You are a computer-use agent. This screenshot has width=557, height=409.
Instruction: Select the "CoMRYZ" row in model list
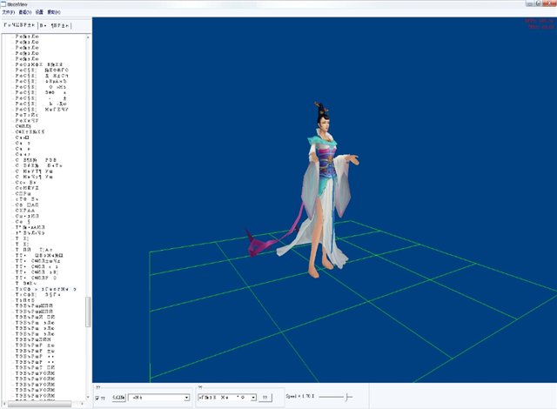point(27,188)
